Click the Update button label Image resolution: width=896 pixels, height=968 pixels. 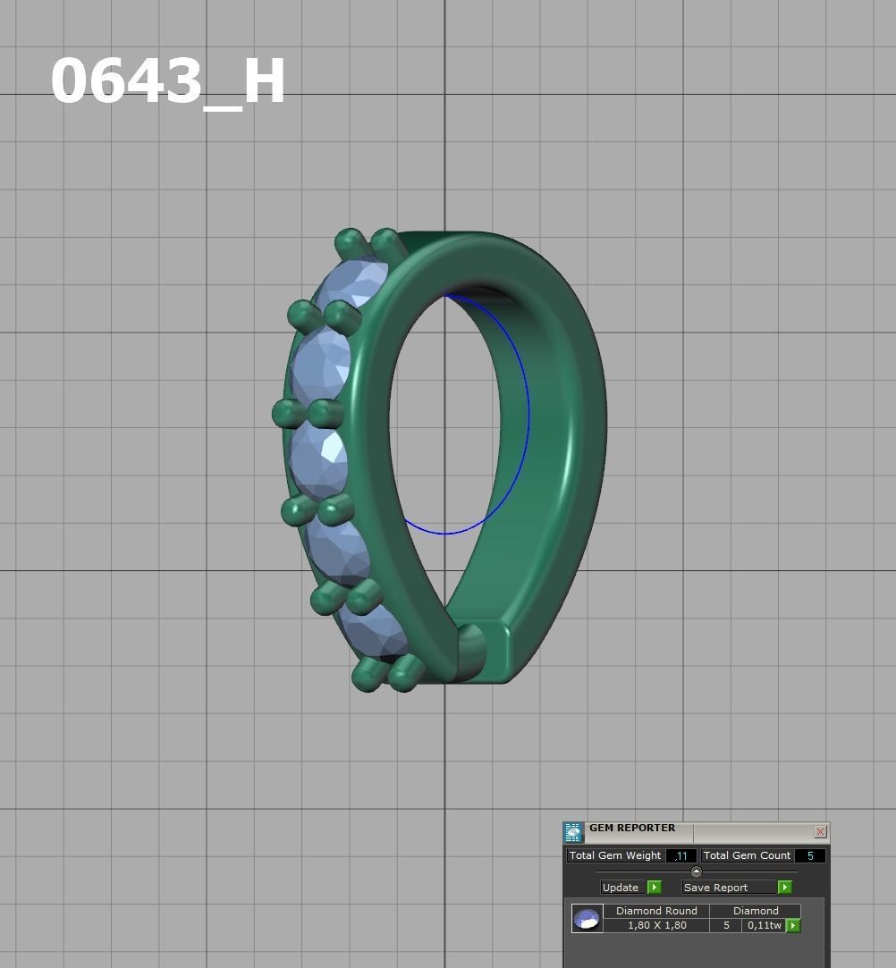621,888
